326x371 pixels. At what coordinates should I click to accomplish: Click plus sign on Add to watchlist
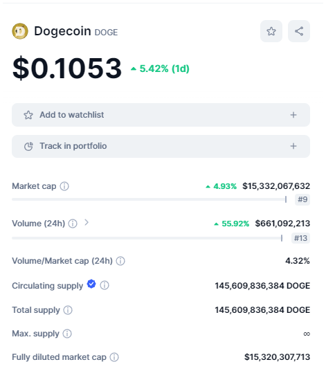(x=293, y=115)
